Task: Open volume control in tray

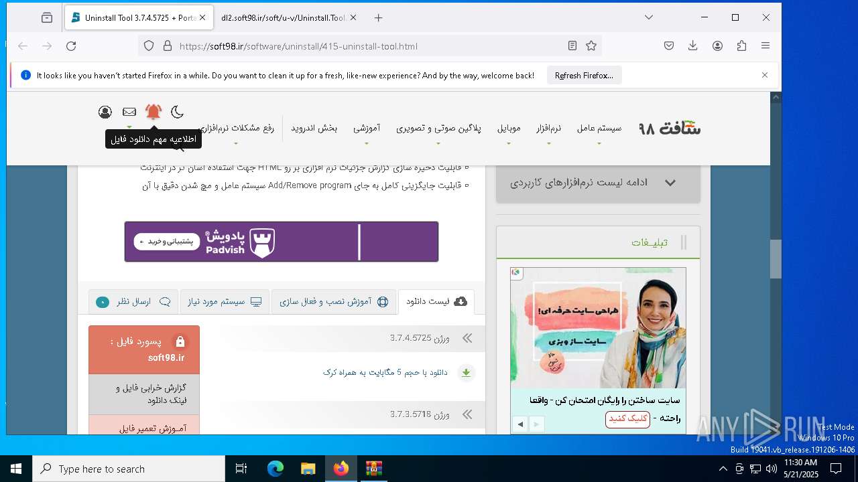Action: (x=772, y=469)
